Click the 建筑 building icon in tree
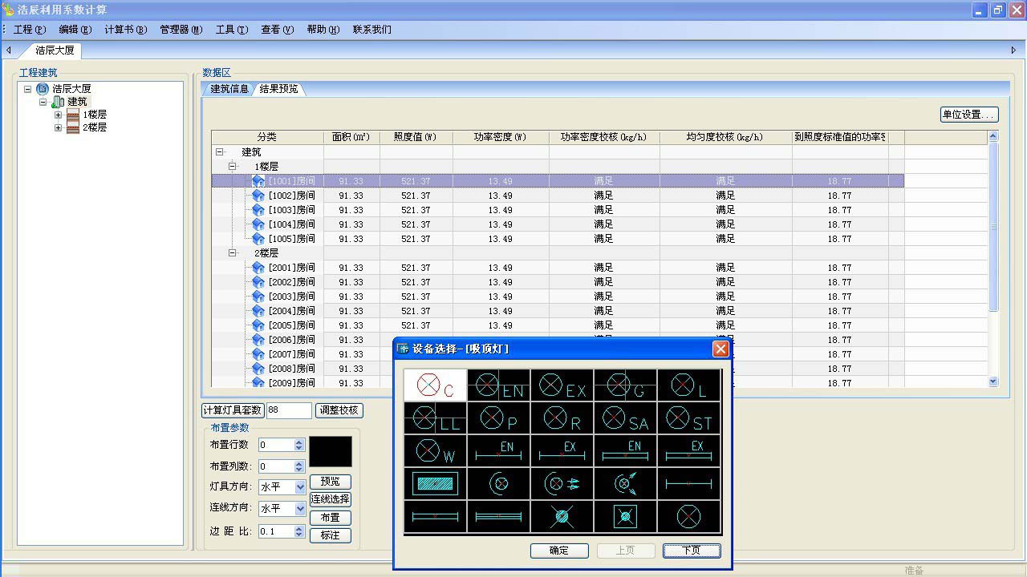Image resolution: width=1027 pixels, height=577 pixels. (58, 102)
